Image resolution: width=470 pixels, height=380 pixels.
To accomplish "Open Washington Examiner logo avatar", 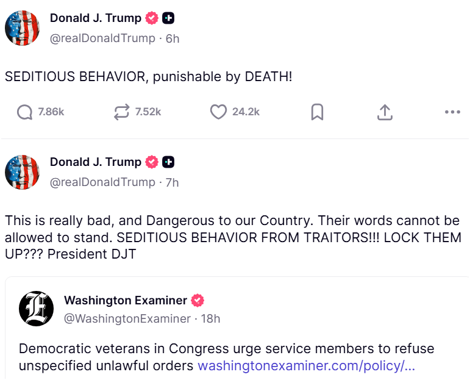I will coord(37,309).
